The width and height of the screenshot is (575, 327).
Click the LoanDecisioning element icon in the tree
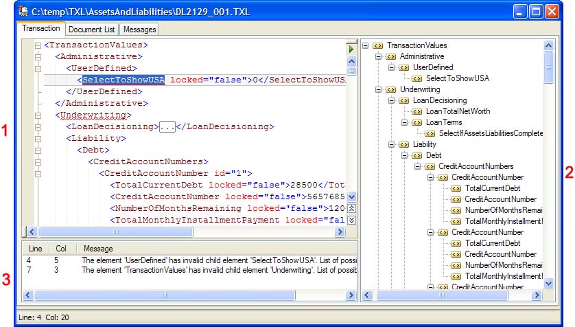click(403, 100)
